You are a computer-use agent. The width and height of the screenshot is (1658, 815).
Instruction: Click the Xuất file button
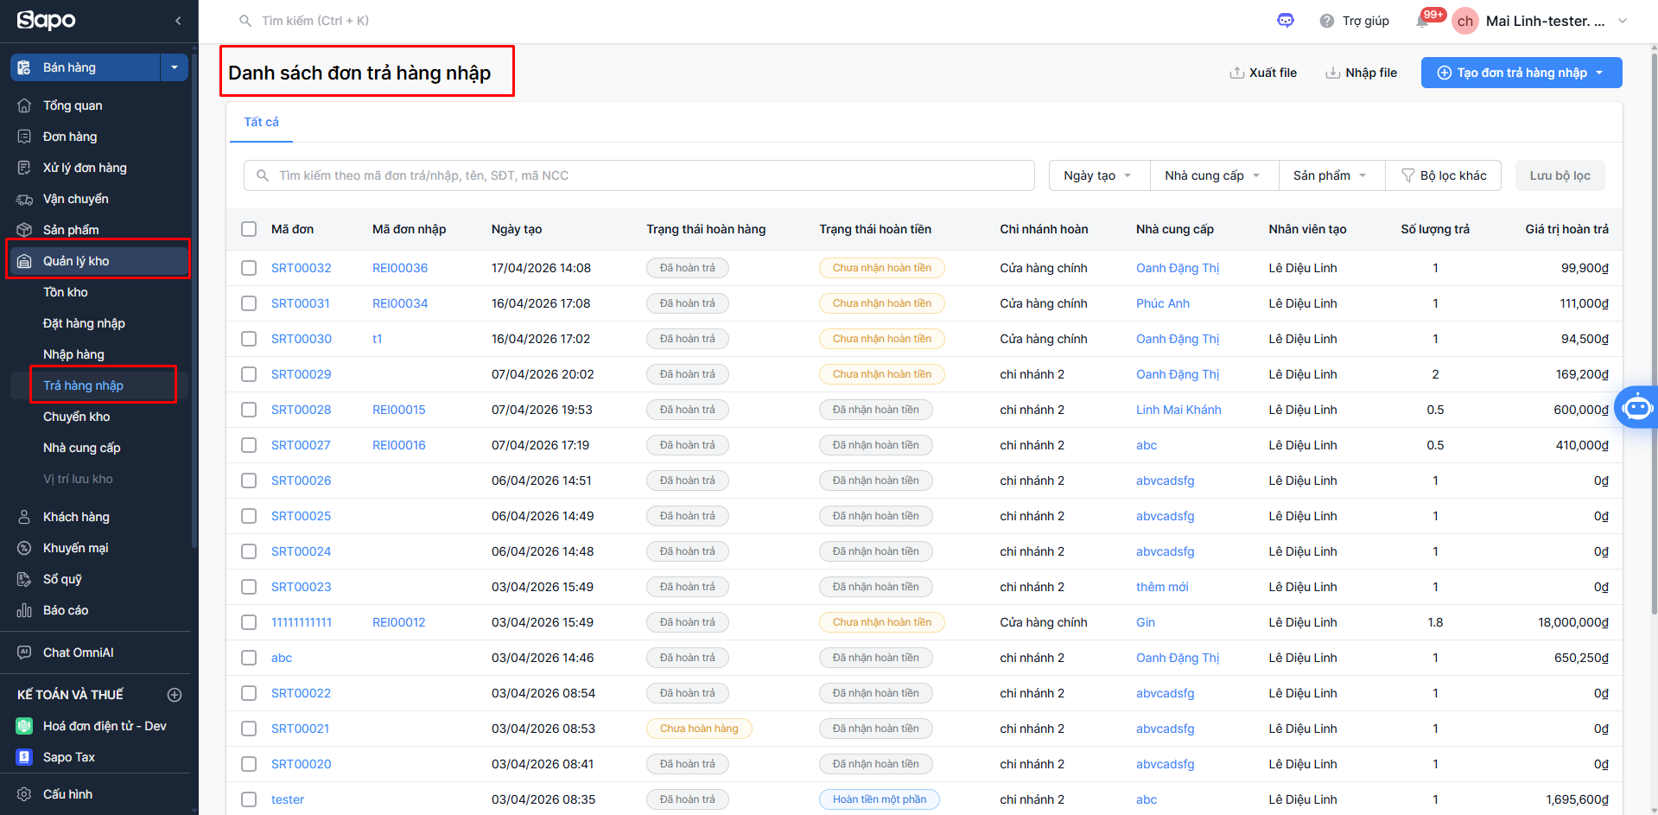[x=1263, y=73]
